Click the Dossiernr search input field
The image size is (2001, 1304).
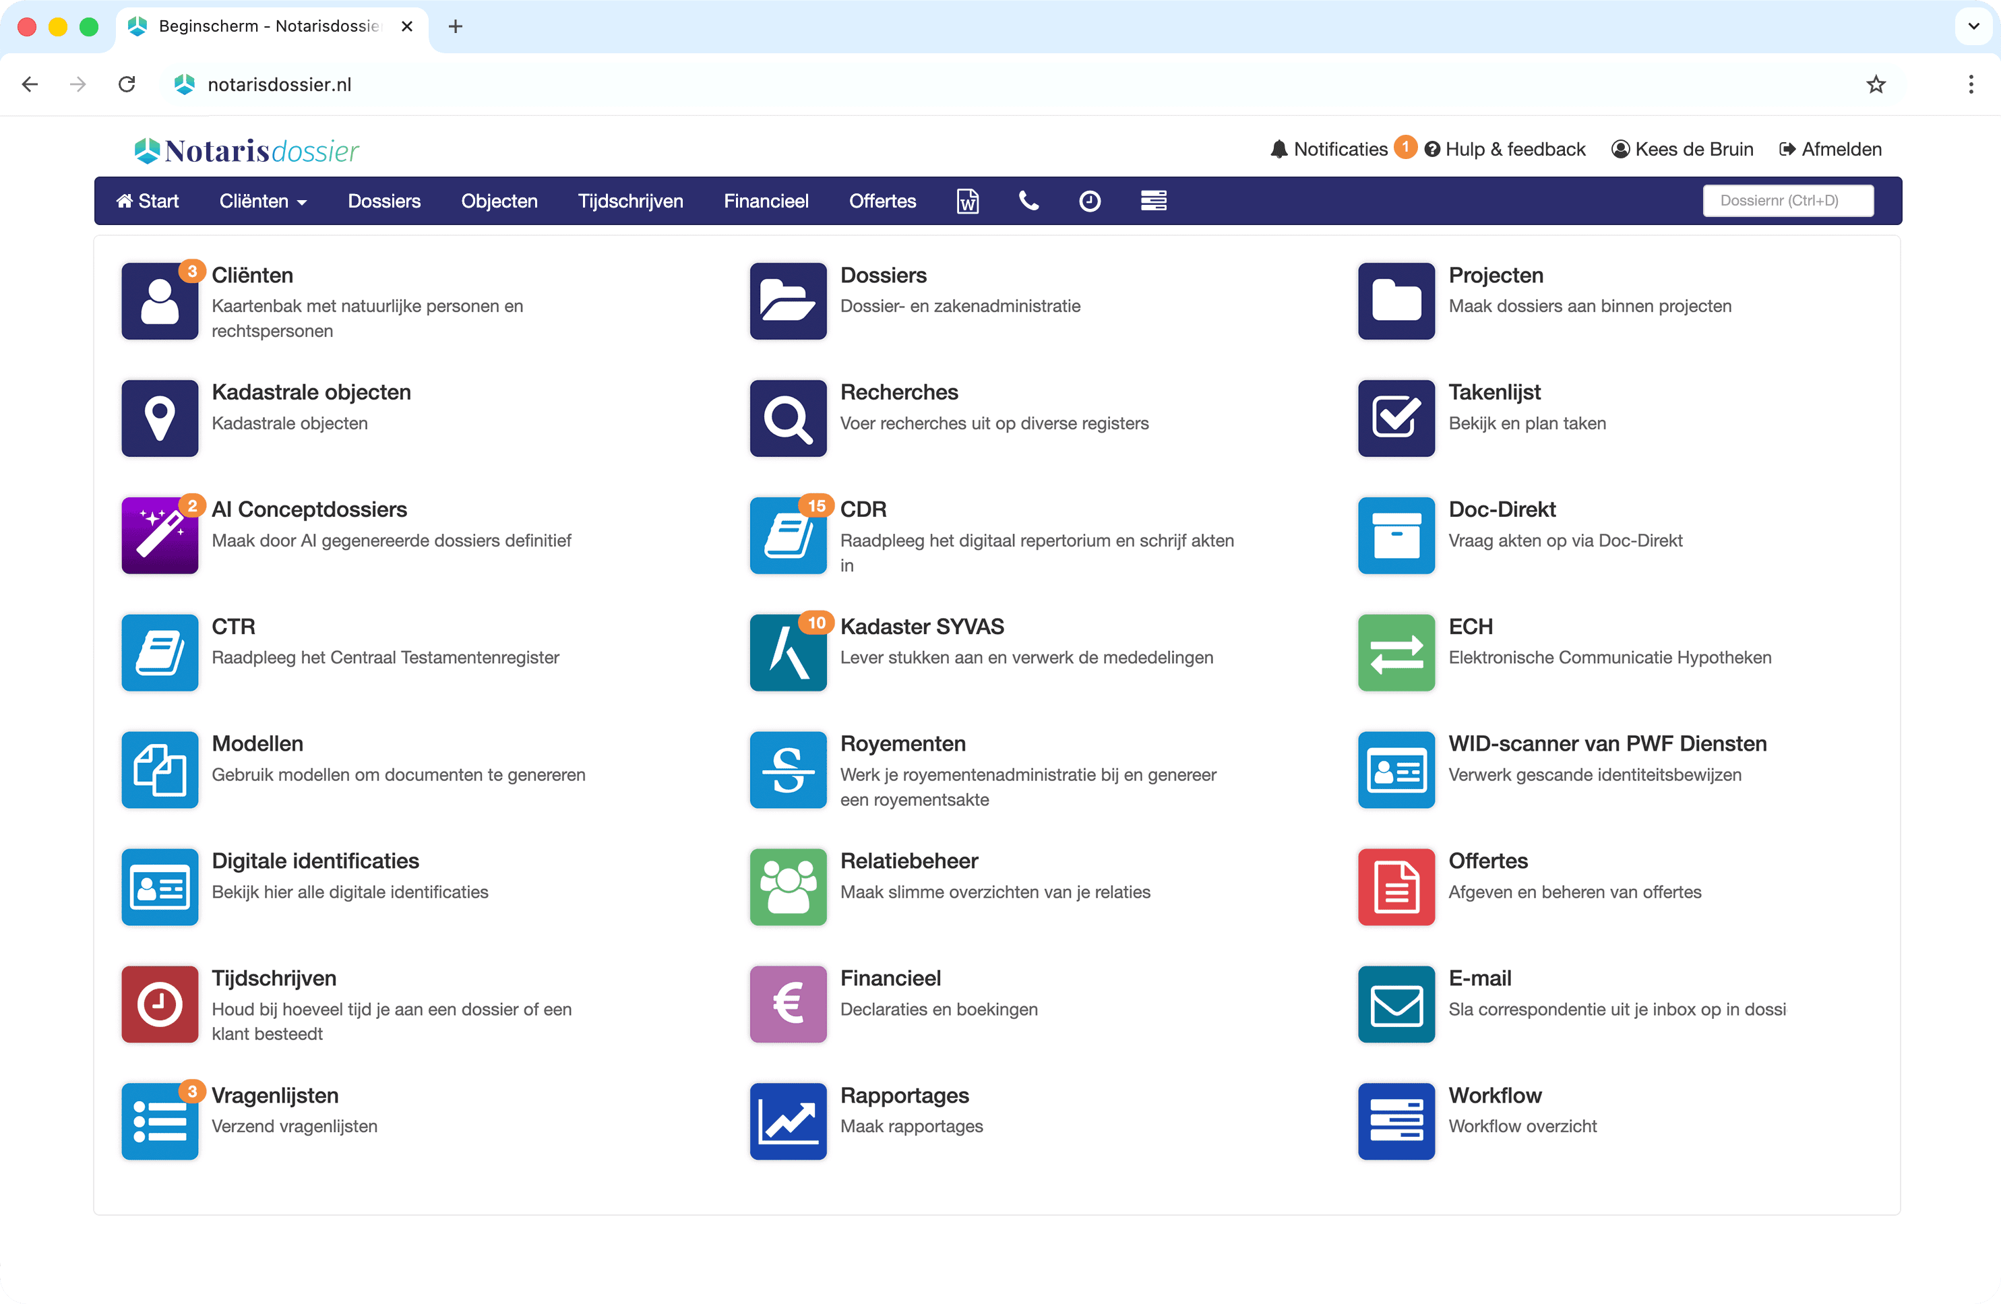point(1787,200)
